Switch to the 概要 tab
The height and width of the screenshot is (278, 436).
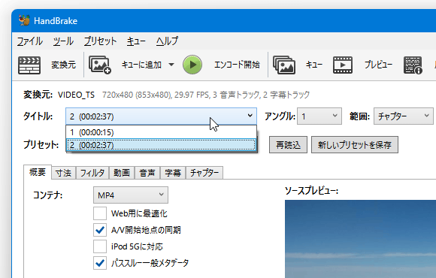(x=38, y=172)
